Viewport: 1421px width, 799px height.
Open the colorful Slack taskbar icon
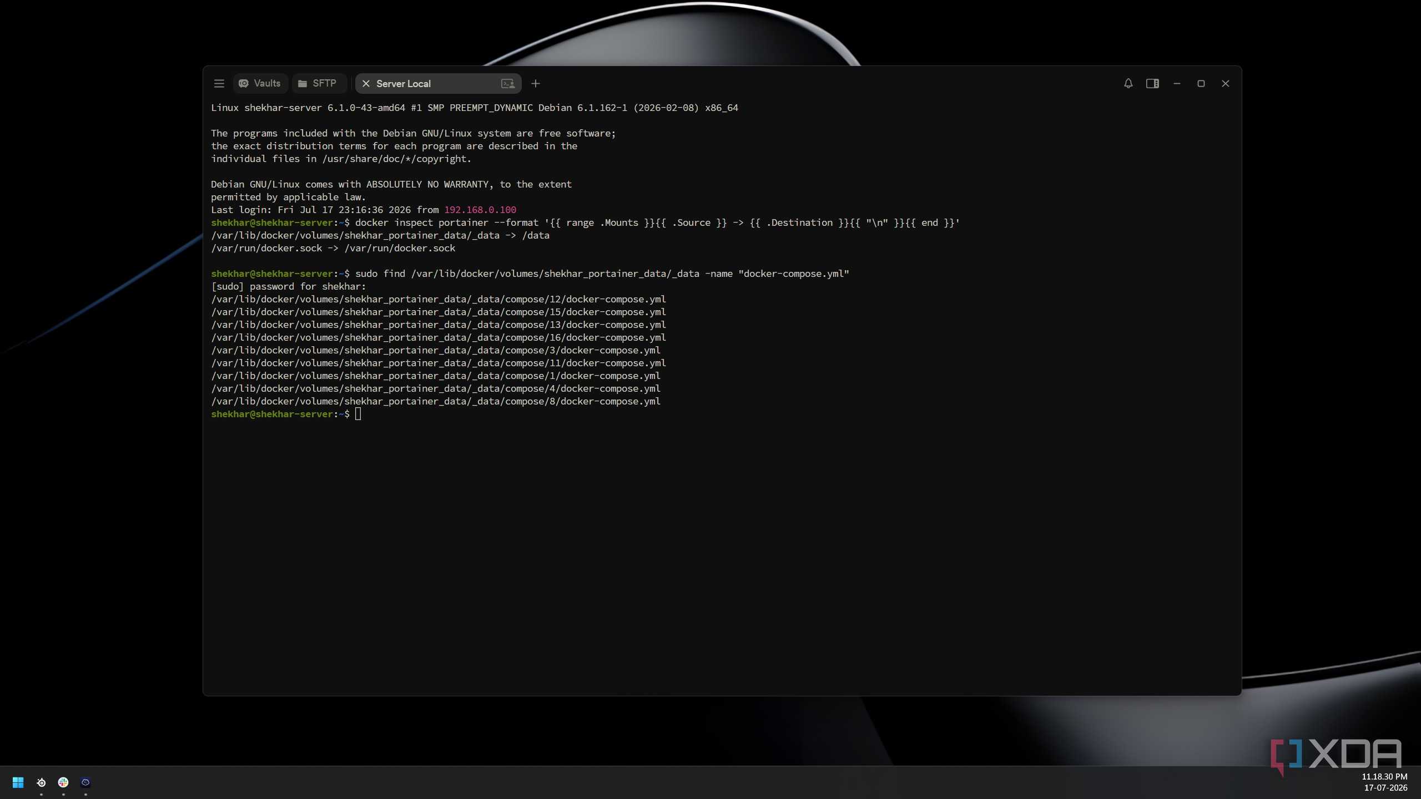pos(63,782)
